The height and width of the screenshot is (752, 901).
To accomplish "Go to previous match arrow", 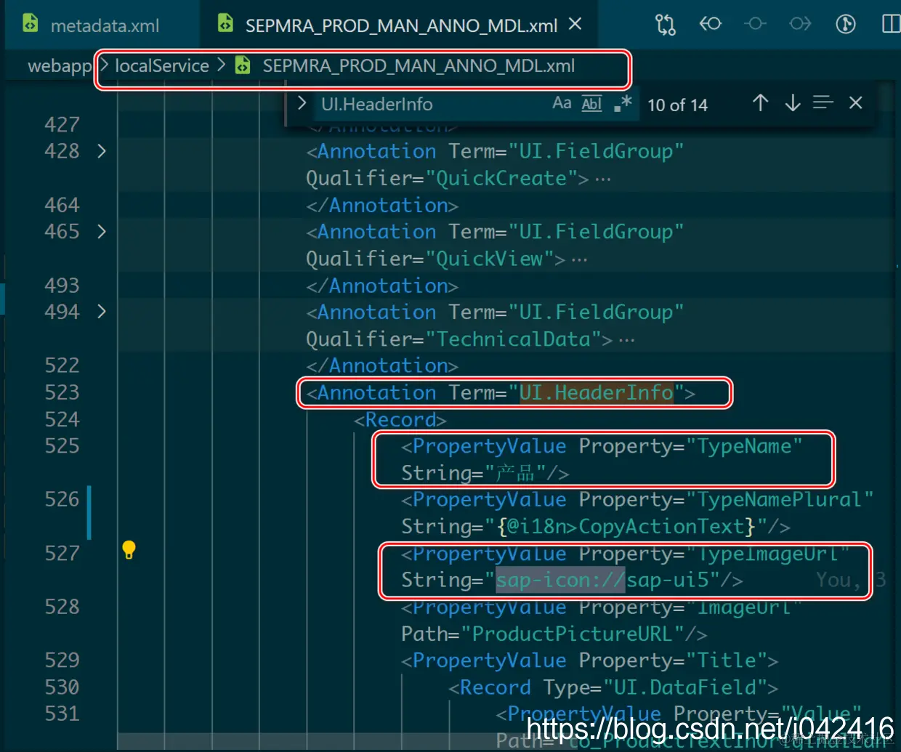I will tap(760, 103).
